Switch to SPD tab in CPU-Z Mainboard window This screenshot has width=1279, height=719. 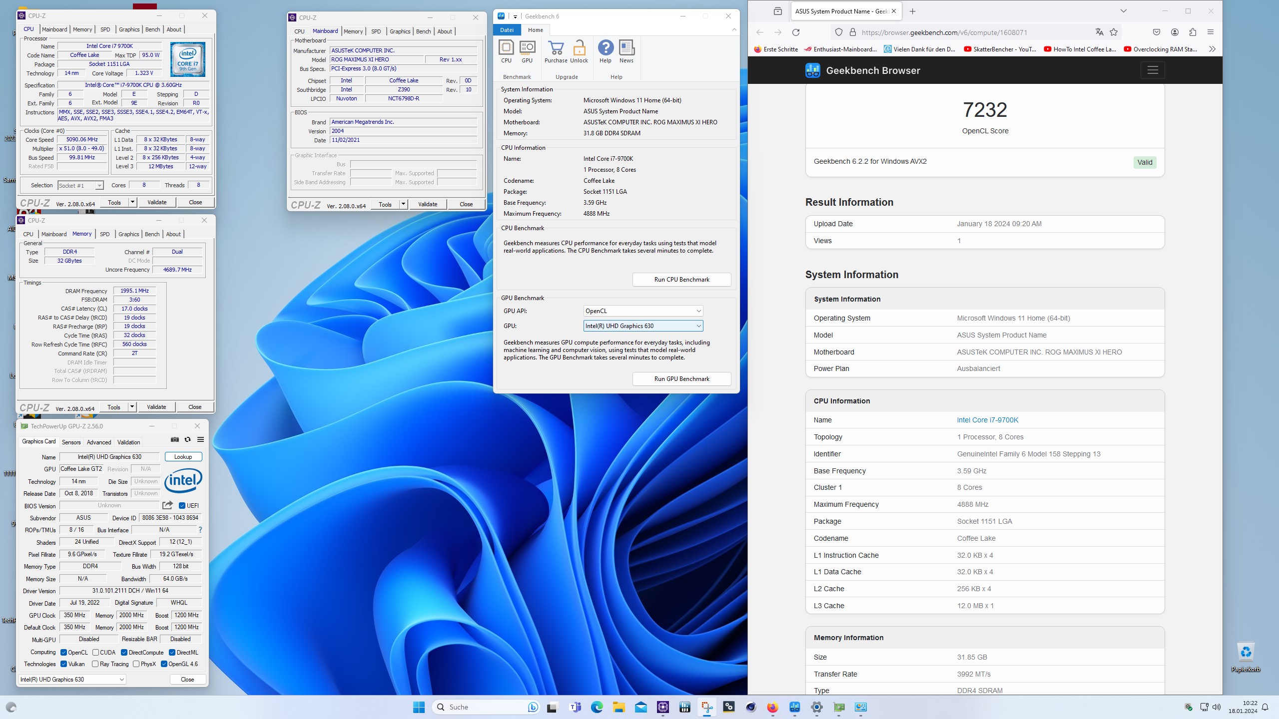tap(376, 31)
